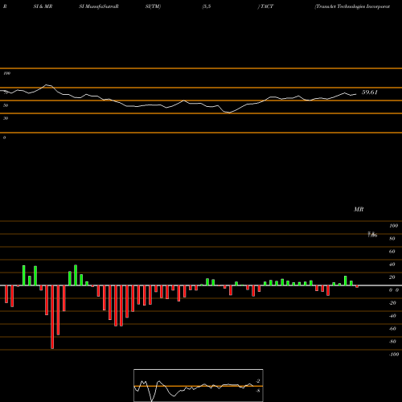Click the tallest red histogram bar
This screenshot has height=402, width=402.
pos(52,317)
